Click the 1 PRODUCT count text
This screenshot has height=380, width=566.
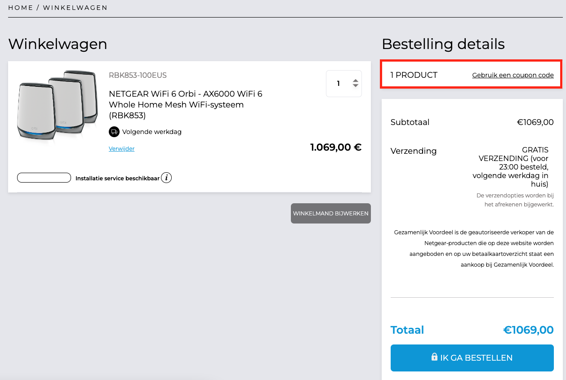(414, 75)
